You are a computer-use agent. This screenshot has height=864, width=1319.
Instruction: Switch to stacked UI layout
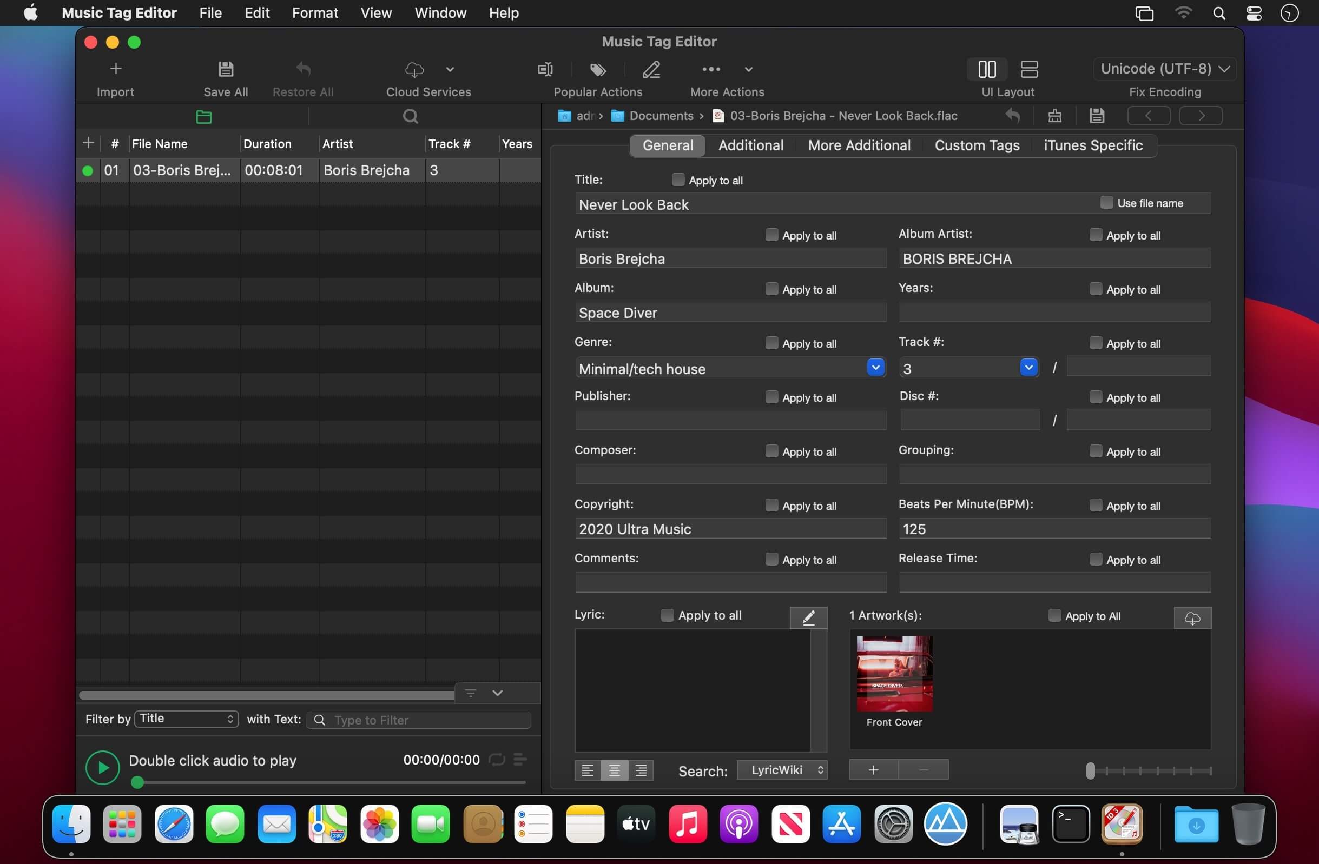coord(1029,69)
